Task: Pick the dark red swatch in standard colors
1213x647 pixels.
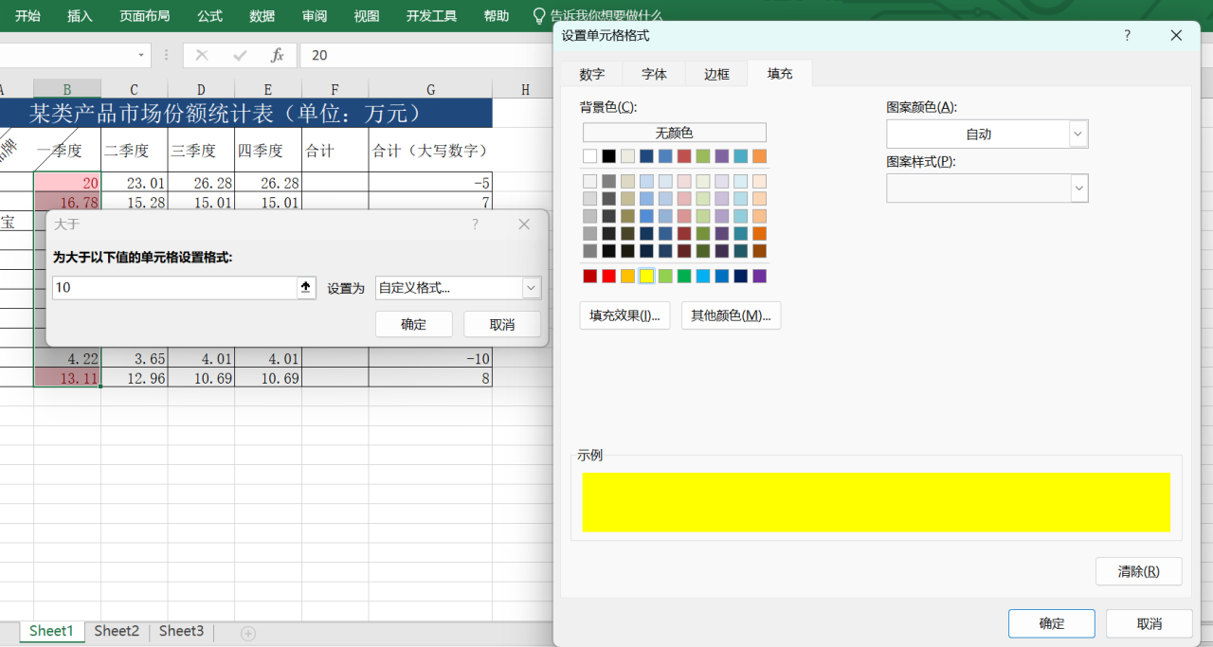Action: coord(590,276)
